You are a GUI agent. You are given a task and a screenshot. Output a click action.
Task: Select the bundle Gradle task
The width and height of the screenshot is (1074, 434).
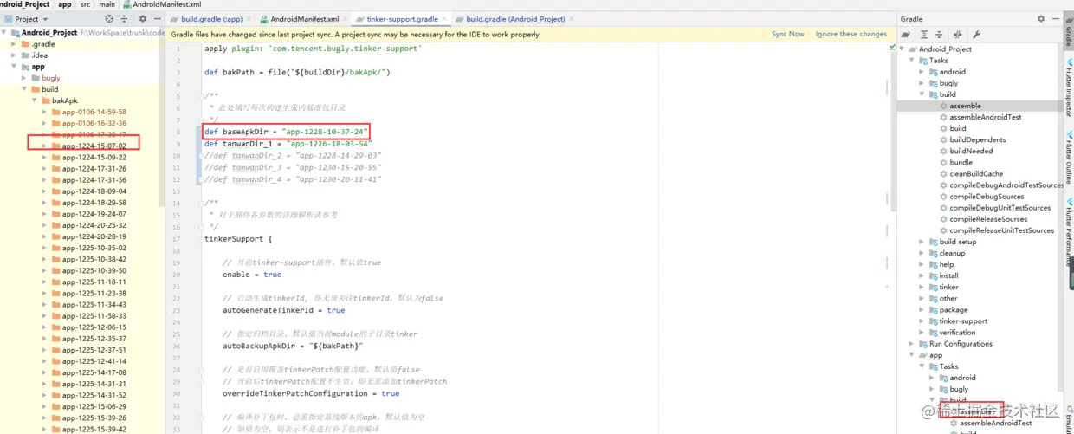coord(961,162)
